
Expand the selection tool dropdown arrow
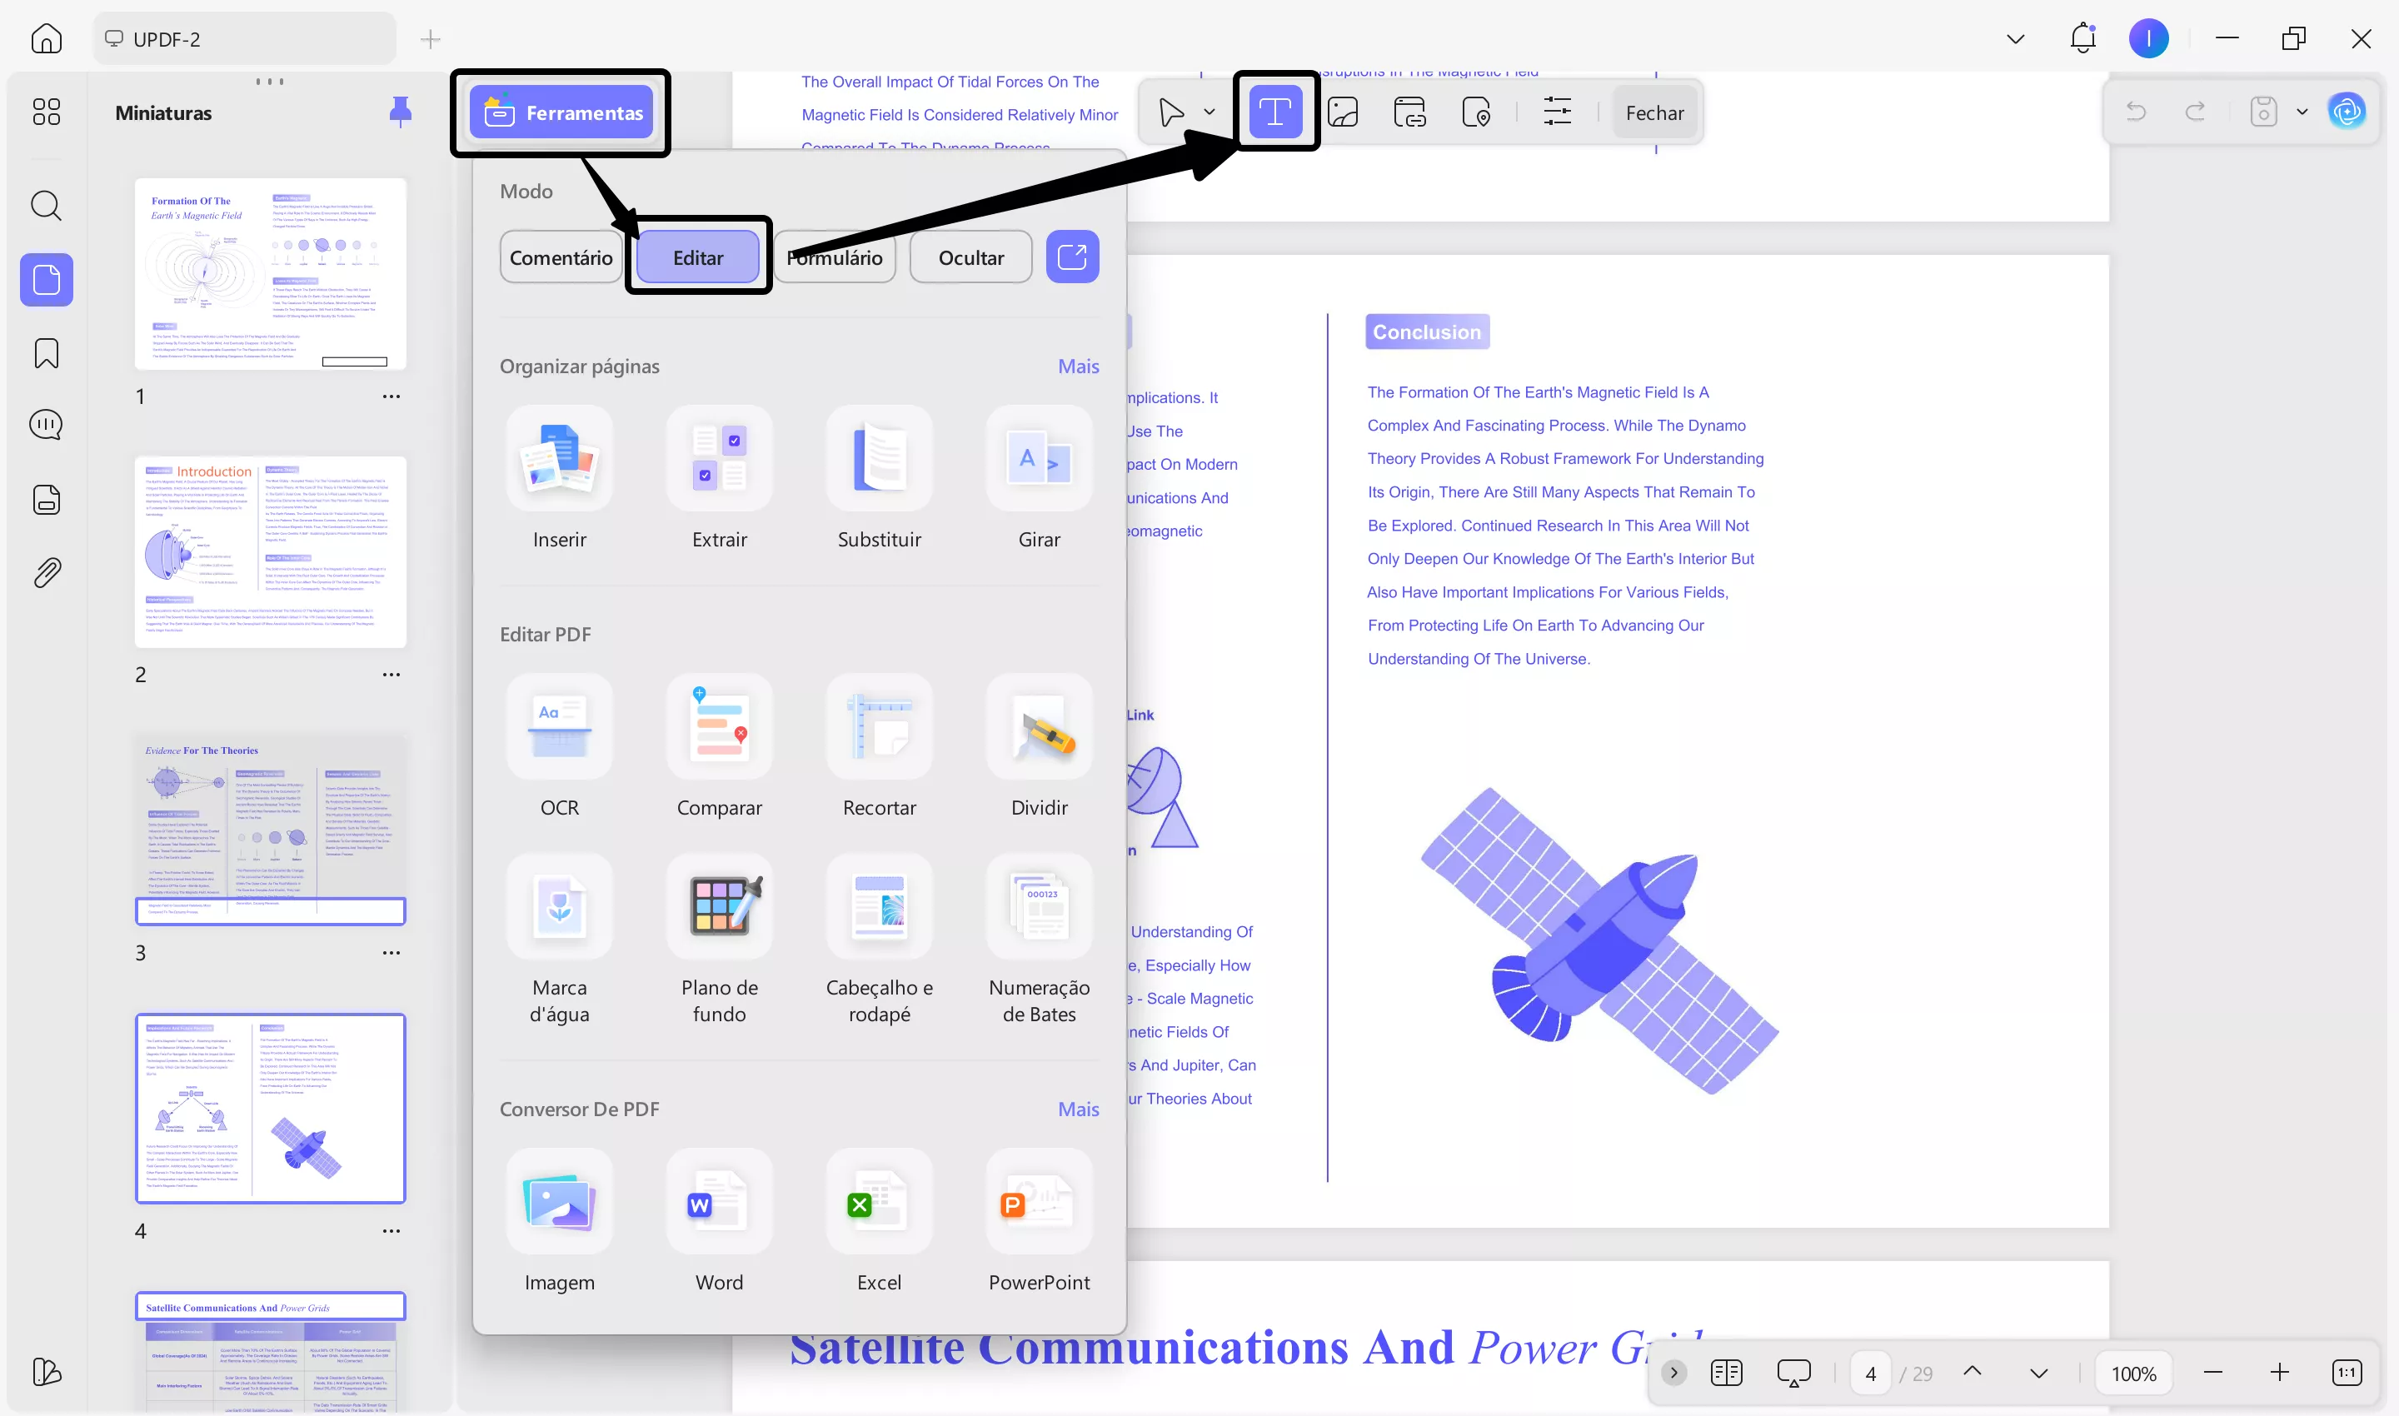point(1209,112)
